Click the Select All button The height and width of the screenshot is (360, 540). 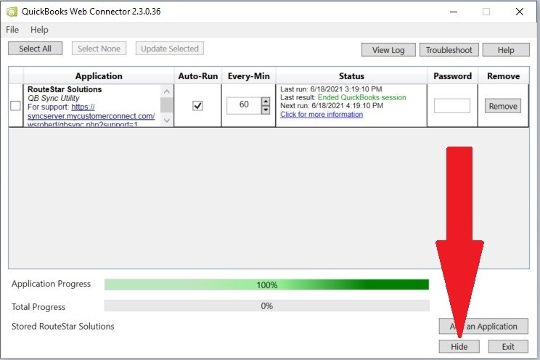[35, 49]
